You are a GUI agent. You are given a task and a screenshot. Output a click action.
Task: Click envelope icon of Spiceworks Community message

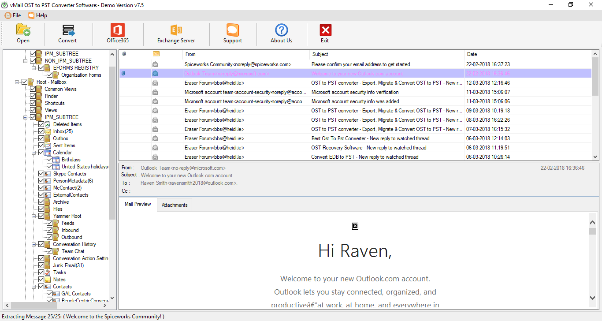pos(155,64)
